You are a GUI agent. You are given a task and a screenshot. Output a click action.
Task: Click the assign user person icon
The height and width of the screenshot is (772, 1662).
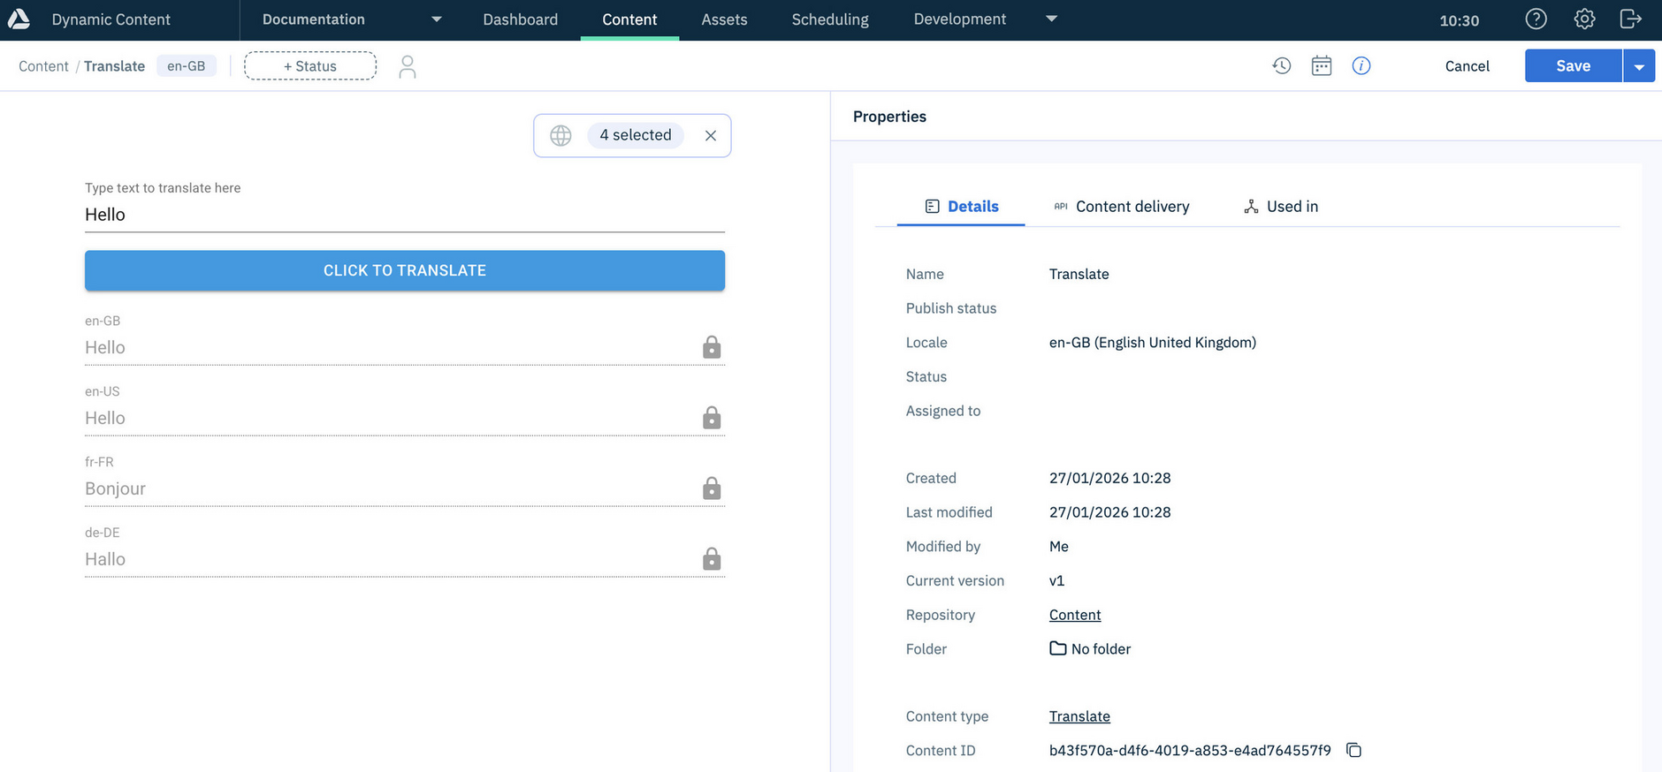[407, 66]
